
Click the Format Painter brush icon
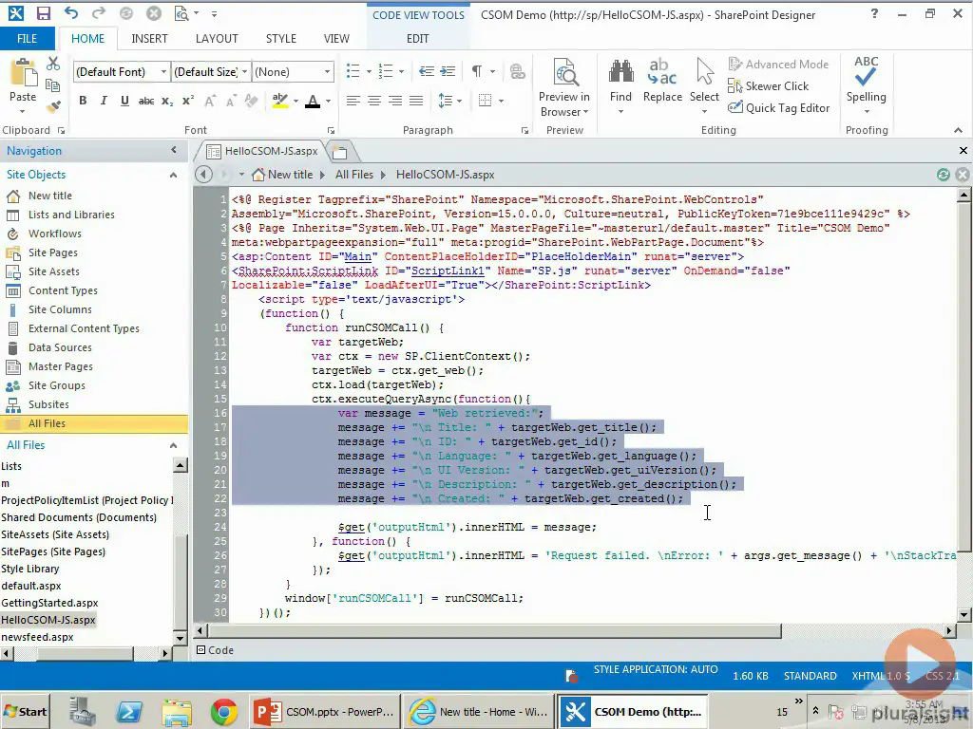pos(53,106)
